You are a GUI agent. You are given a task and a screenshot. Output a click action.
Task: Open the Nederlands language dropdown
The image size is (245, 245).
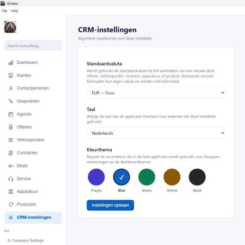pos(156,133)
